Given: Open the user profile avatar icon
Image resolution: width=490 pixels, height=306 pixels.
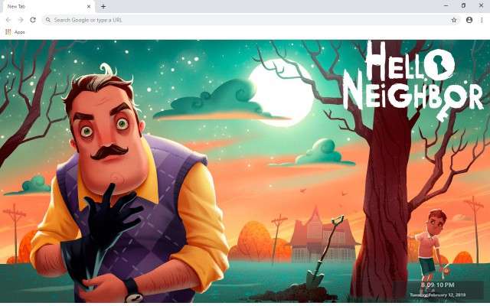Looking at the screenshot, I should [x=469, y=20].
